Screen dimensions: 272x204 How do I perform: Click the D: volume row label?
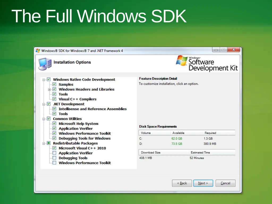click(x=141, y=144)
